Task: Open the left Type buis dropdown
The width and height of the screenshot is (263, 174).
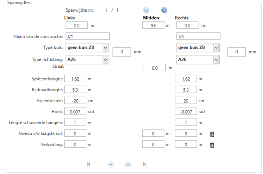Action: (x=105, y=48)
